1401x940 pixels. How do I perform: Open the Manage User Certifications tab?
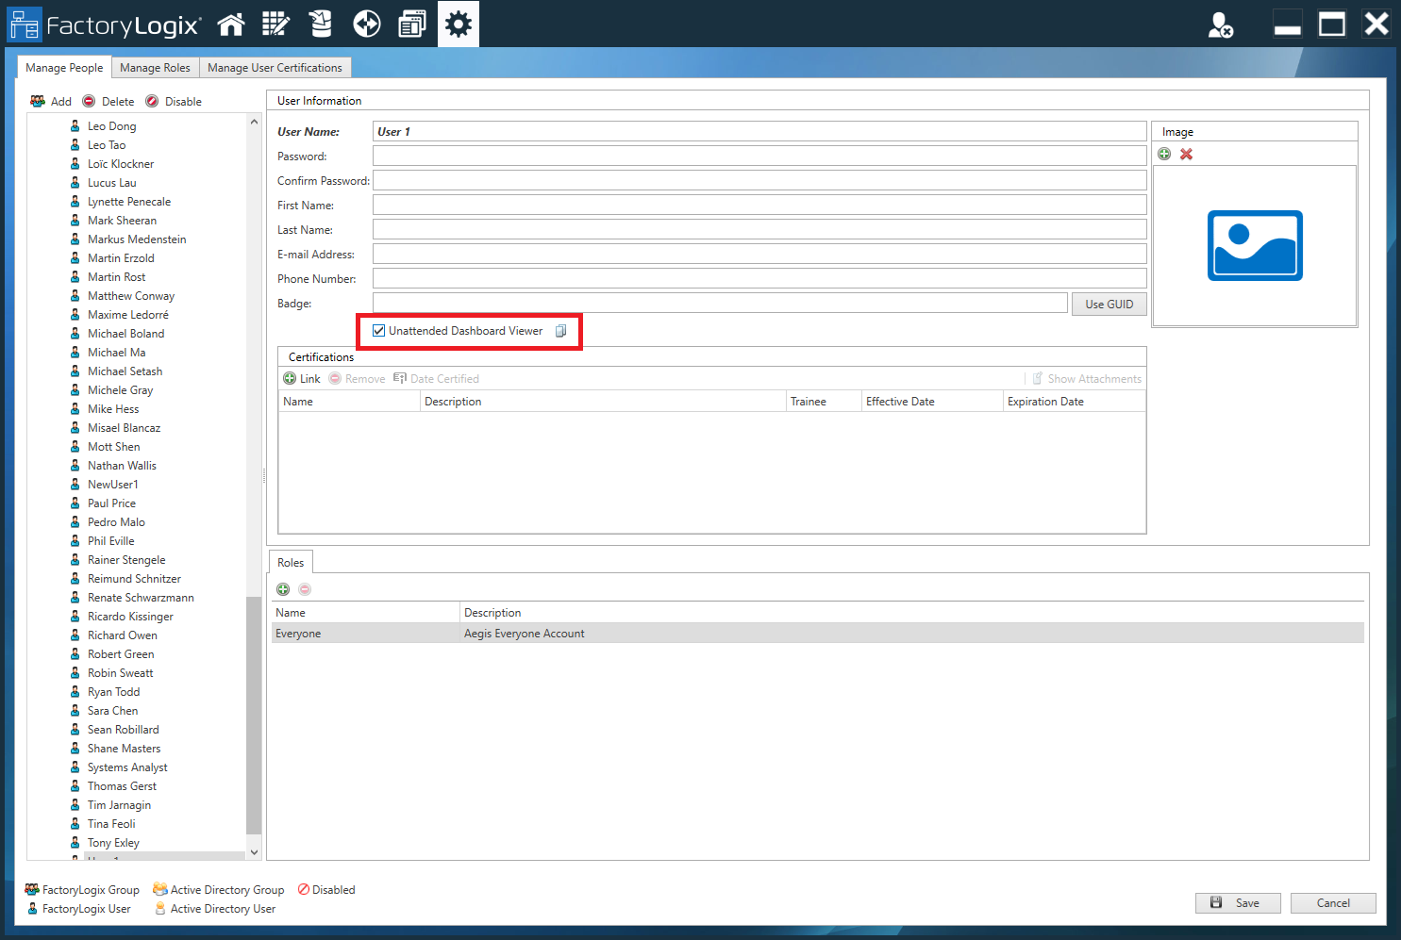point(275,67)
